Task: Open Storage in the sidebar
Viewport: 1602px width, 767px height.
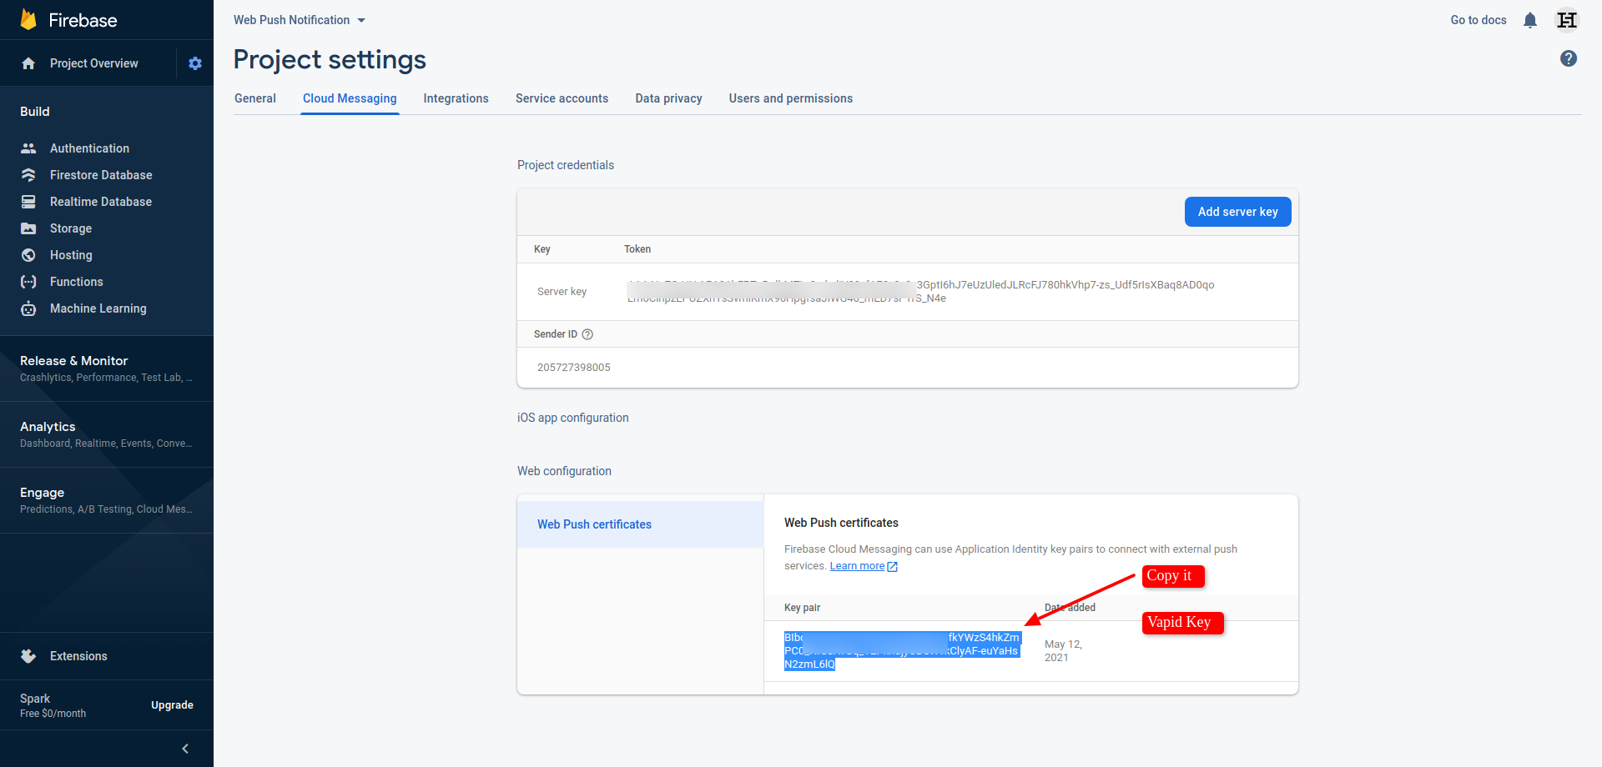Action: tap(71, 228)
